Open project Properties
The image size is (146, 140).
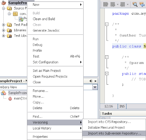(x=55, y=137)
